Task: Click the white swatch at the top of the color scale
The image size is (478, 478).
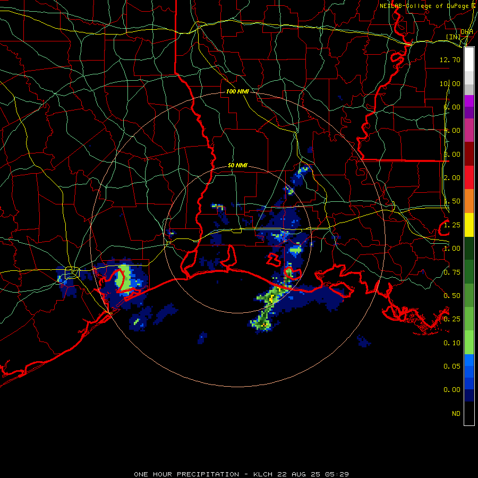Action: point(469,59)
